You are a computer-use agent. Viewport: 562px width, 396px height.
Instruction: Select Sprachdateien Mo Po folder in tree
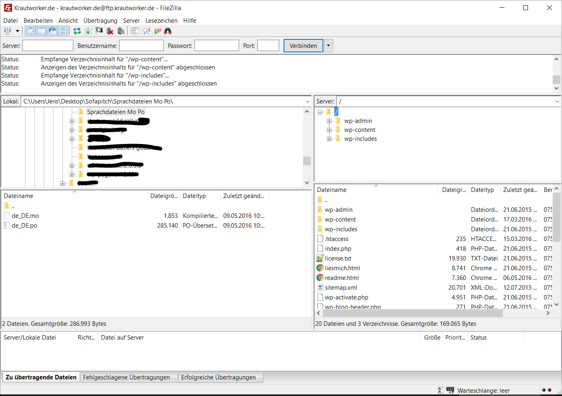[x=115, y=112]
